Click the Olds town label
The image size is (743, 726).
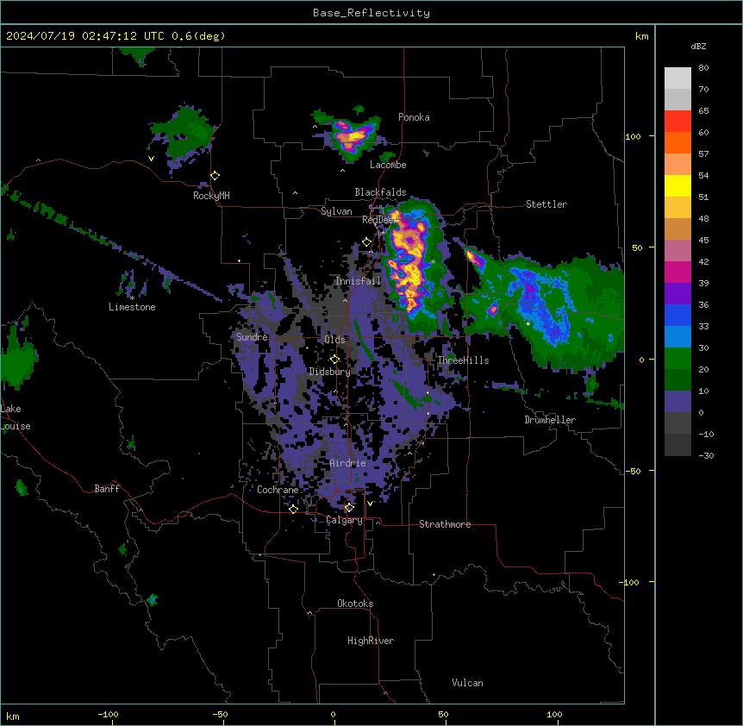334,340
